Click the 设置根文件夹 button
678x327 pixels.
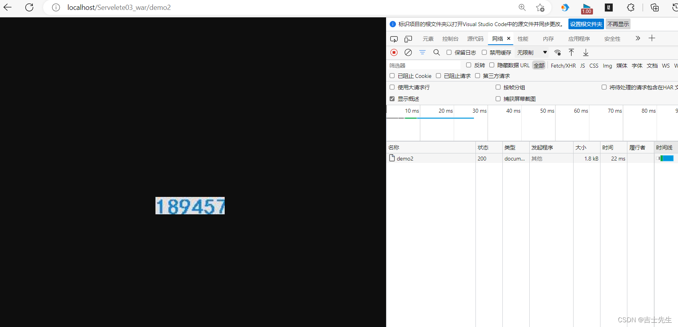pos(586,24)
